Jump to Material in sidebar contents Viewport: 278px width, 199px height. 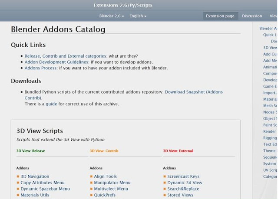coord(270,99)
